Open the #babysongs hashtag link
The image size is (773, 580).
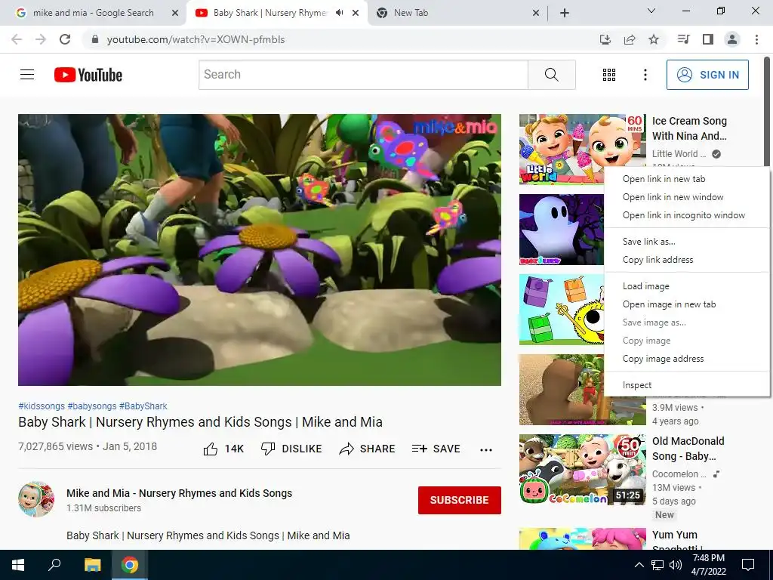[x=92, y=406]
